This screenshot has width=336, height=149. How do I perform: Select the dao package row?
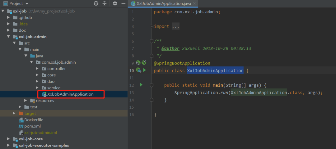(64, 81)
